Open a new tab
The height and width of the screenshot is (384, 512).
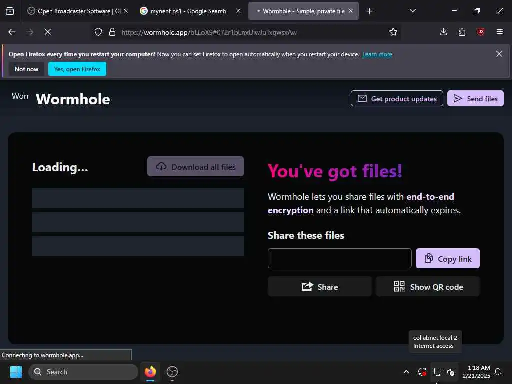[x=369, y=11]
